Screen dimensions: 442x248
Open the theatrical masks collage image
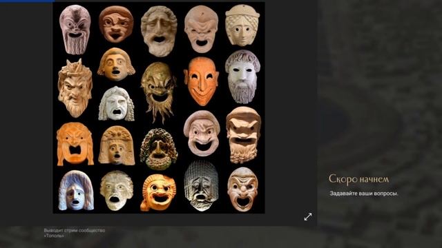(x=159, y=107)
